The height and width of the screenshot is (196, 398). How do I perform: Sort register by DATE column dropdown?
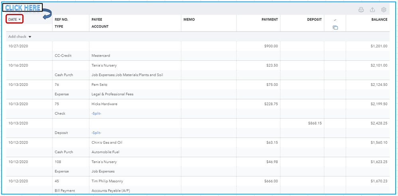coord(14,19)
